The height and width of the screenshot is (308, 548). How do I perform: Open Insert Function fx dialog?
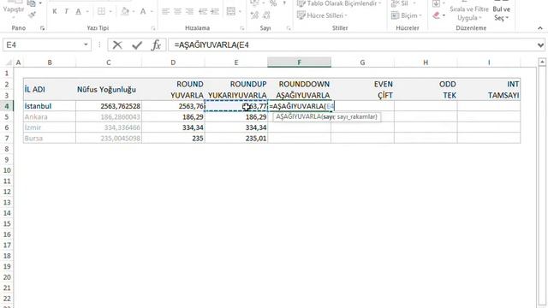pos(156,44)
